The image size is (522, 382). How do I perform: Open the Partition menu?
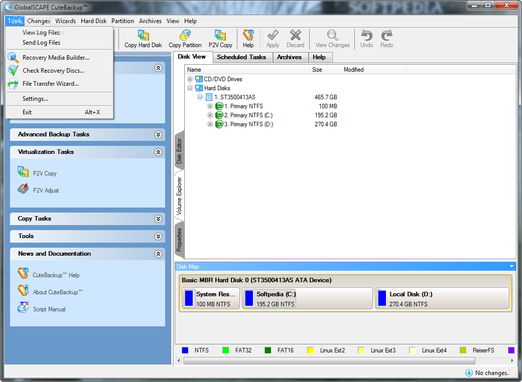pos(122,21)
